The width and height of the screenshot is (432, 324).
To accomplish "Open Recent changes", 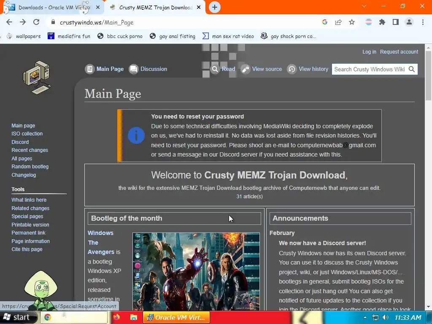I will click(30, 150).
